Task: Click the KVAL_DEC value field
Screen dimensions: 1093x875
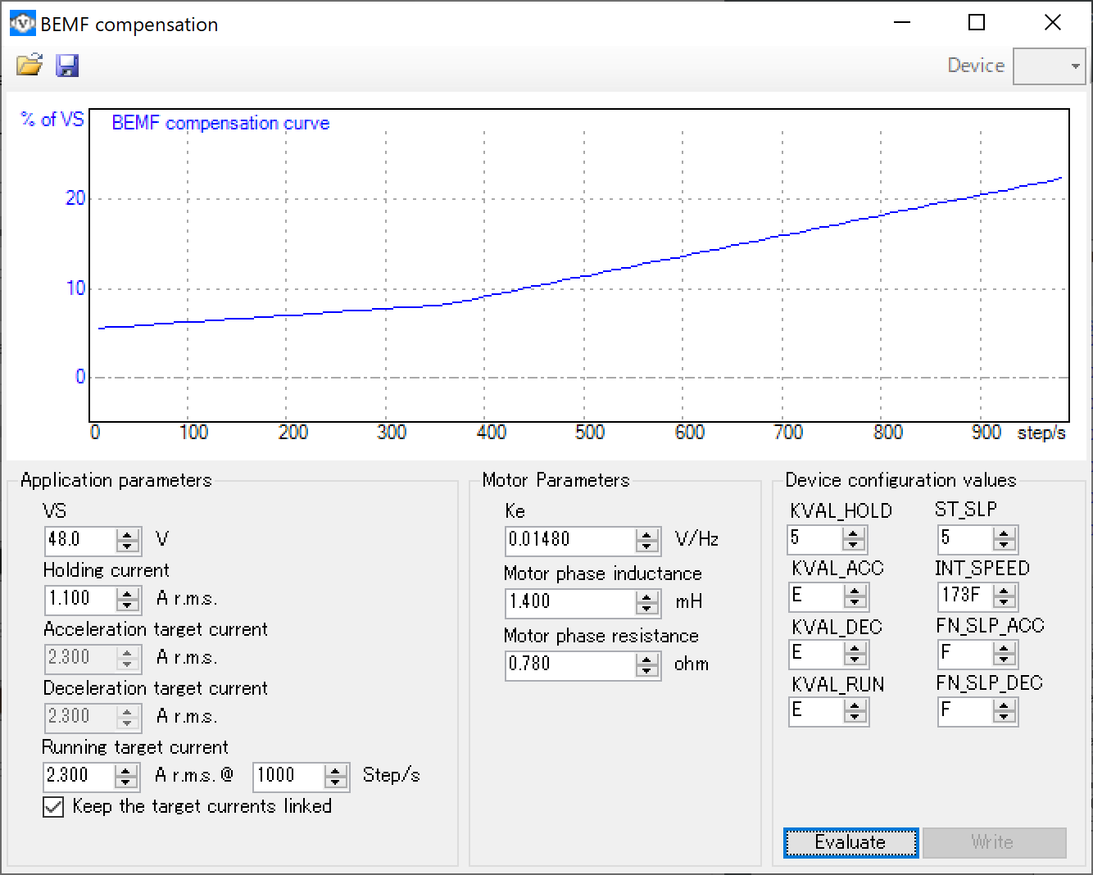Action: [x=815, y=654]
